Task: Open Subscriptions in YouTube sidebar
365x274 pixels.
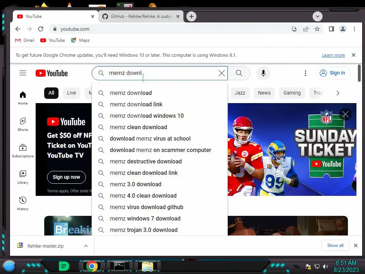Action: (x=23, y=151)
